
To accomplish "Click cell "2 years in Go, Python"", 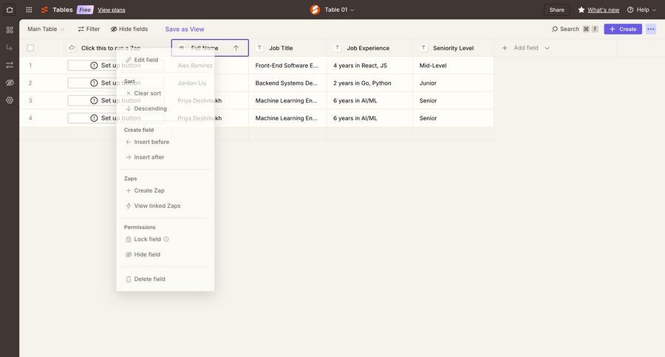I will pyautogui.click(x=369, y=83).
